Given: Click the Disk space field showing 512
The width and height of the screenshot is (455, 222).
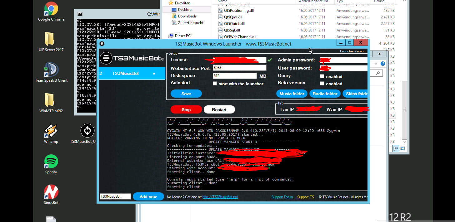Looking at the screenshot, I should (235, 75).
